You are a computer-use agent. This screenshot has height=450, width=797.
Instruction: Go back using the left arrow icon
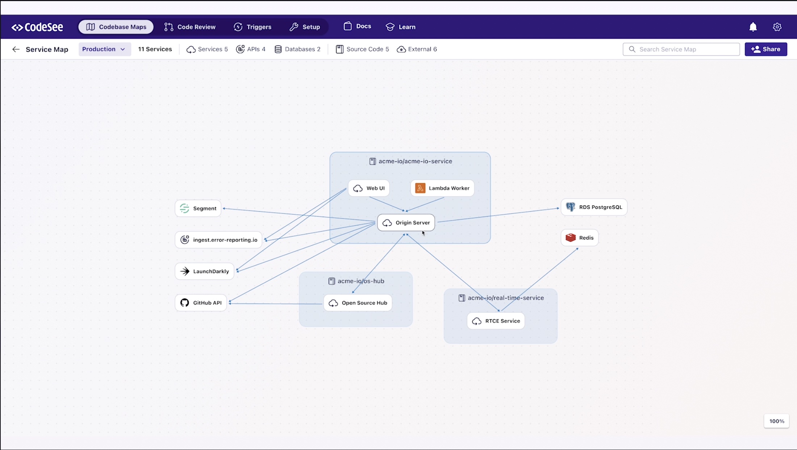[16, 49]
